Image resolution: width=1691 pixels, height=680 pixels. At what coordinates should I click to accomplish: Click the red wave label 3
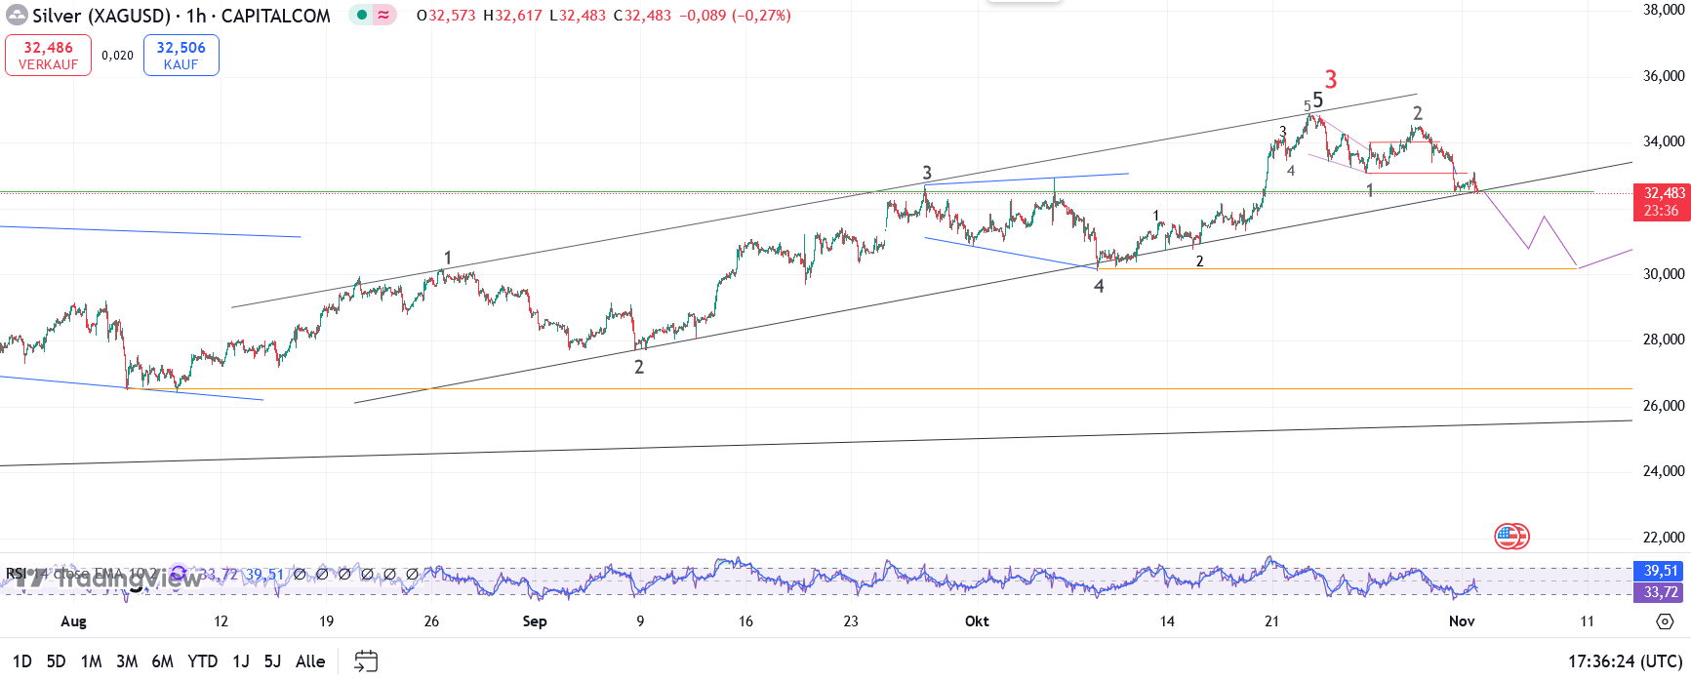[x=1331, y=80]
